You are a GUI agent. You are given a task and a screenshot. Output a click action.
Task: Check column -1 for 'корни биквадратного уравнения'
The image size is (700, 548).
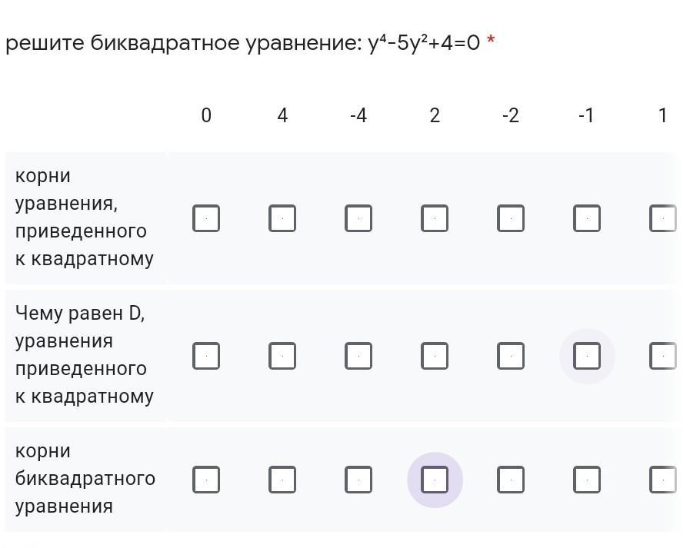click(587, 480)
